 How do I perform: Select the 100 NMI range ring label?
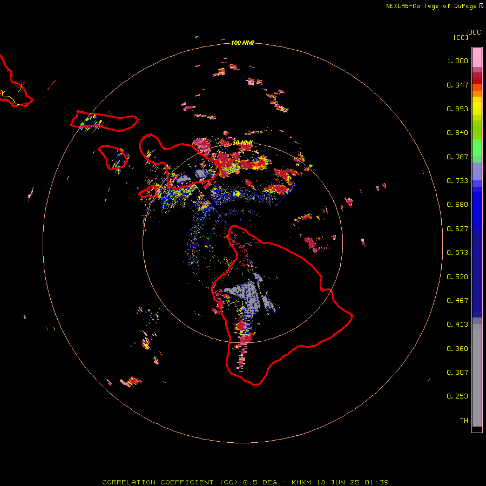[x=242, y=43]
